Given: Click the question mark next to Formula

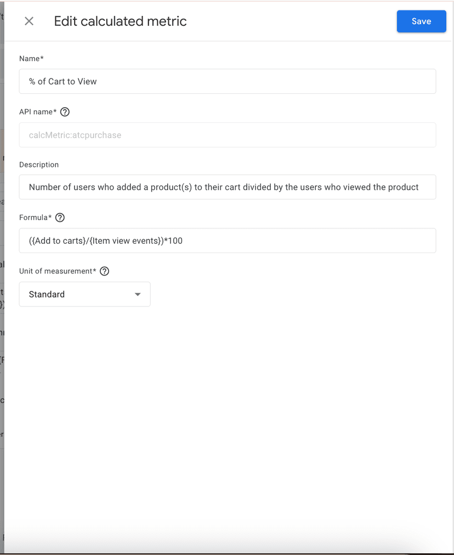Looking at the screenshot, I should tap(60, 217).
